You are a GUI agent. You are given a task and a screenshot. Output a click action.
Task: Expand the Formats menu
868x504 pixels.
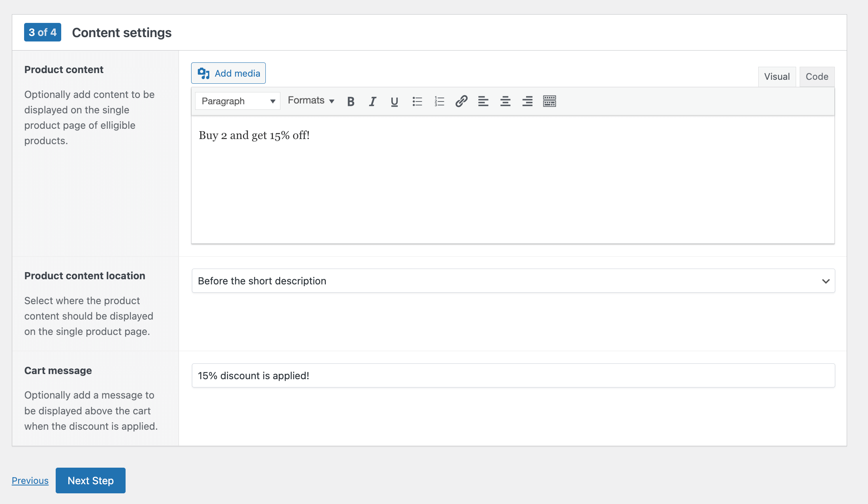click(x=311, y=101)
